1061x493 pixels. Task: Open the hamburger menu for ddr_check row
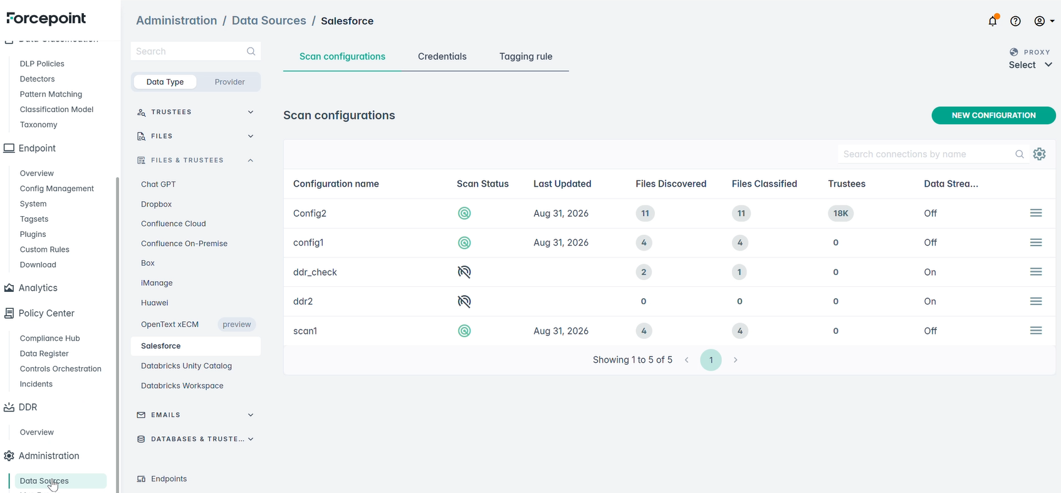1036,272
